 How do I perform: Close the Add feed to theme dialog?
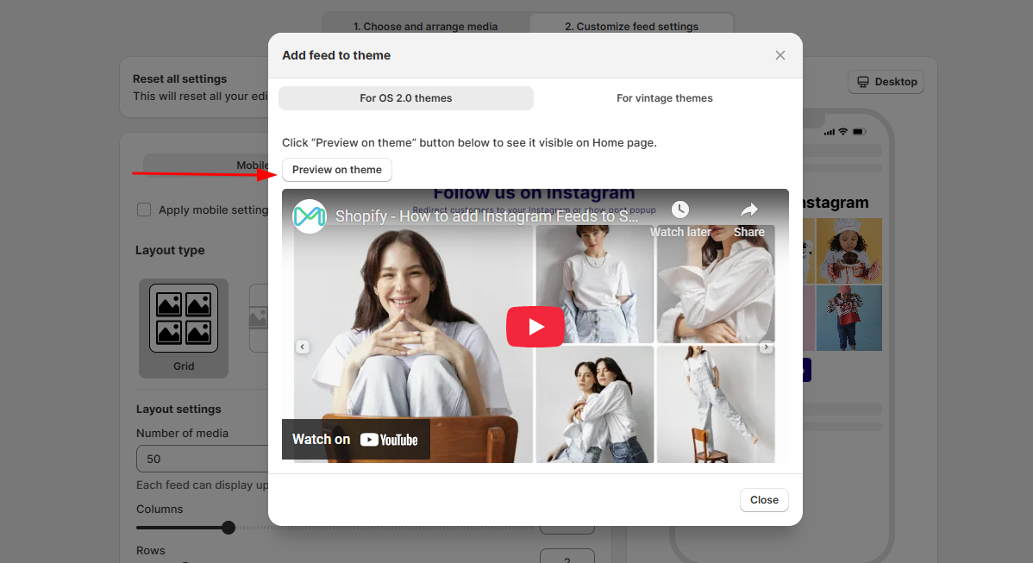click(x=780, y=55)
